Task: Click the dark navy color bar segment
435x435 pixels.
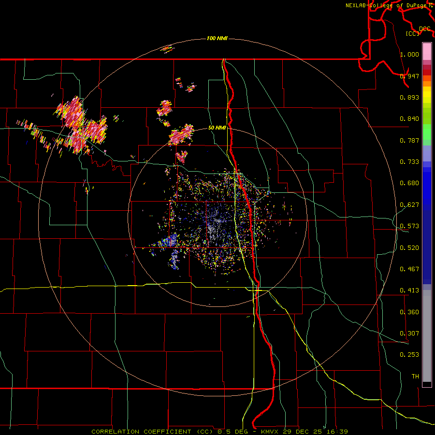Action: click(427, 246)
